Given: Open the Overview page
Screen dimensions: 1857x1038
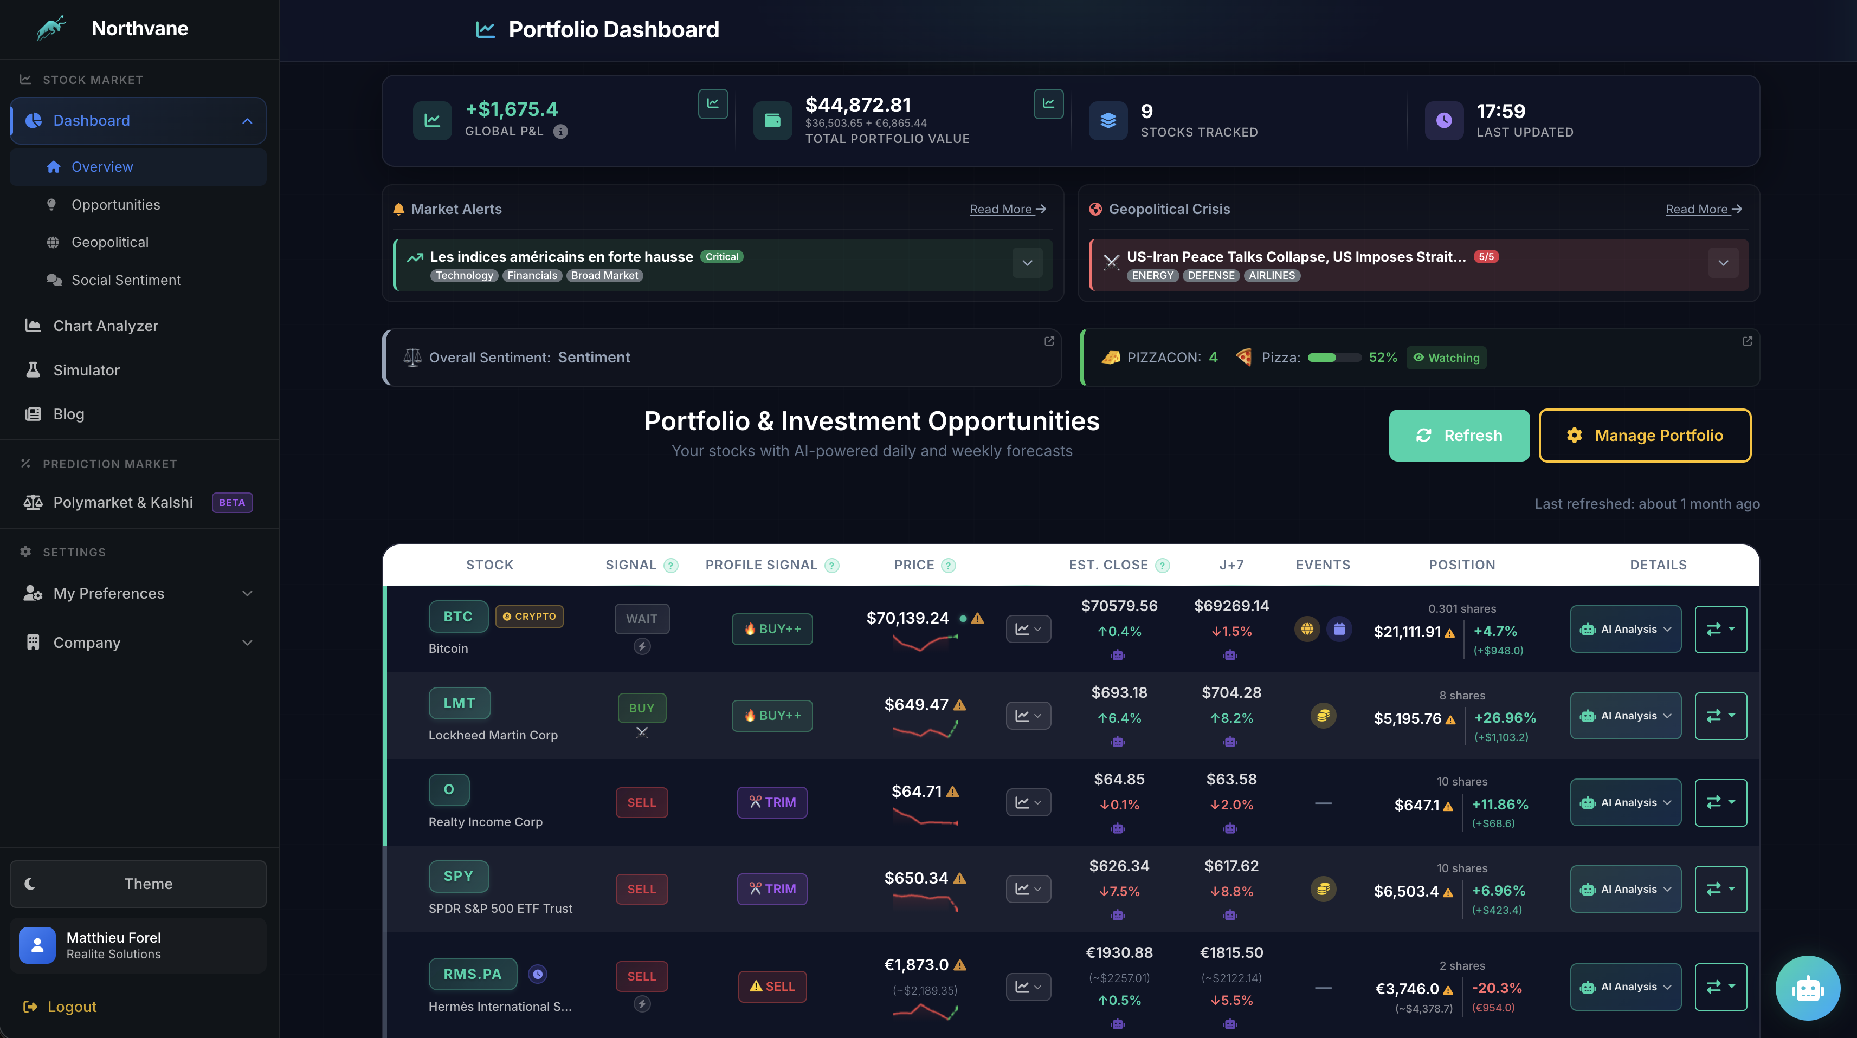Looking at the screenshot, I should (138, 167).
